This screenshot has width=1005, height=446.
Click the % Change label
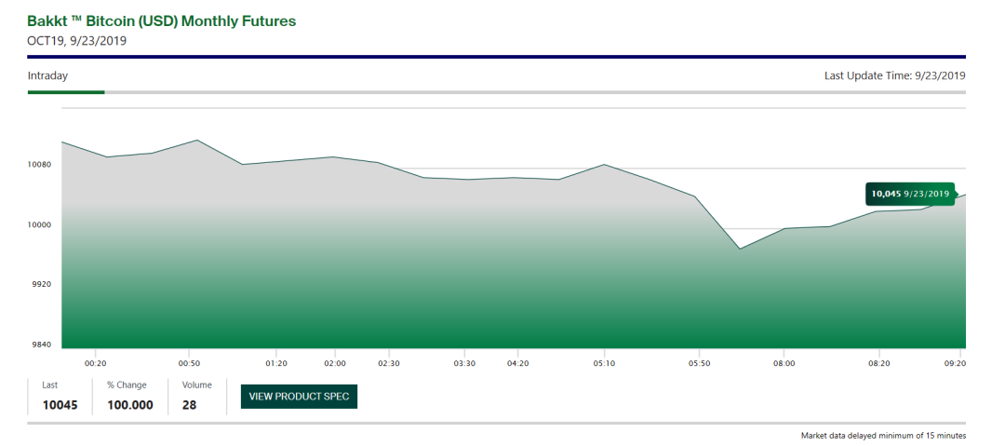tap(127, 385)
